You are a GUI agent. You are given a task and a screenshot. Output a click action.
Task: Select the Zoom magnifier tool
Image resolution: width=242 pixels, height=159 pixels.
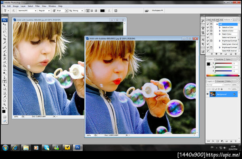pyautogui.click(x=4, y=104)
